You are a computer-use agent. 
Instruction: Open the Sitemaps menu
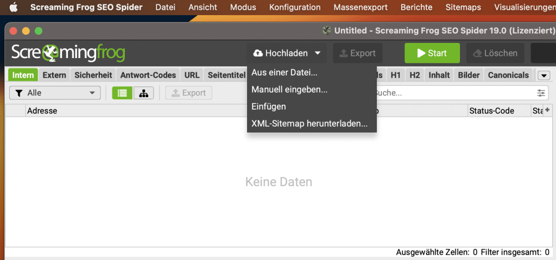(463, 7)
